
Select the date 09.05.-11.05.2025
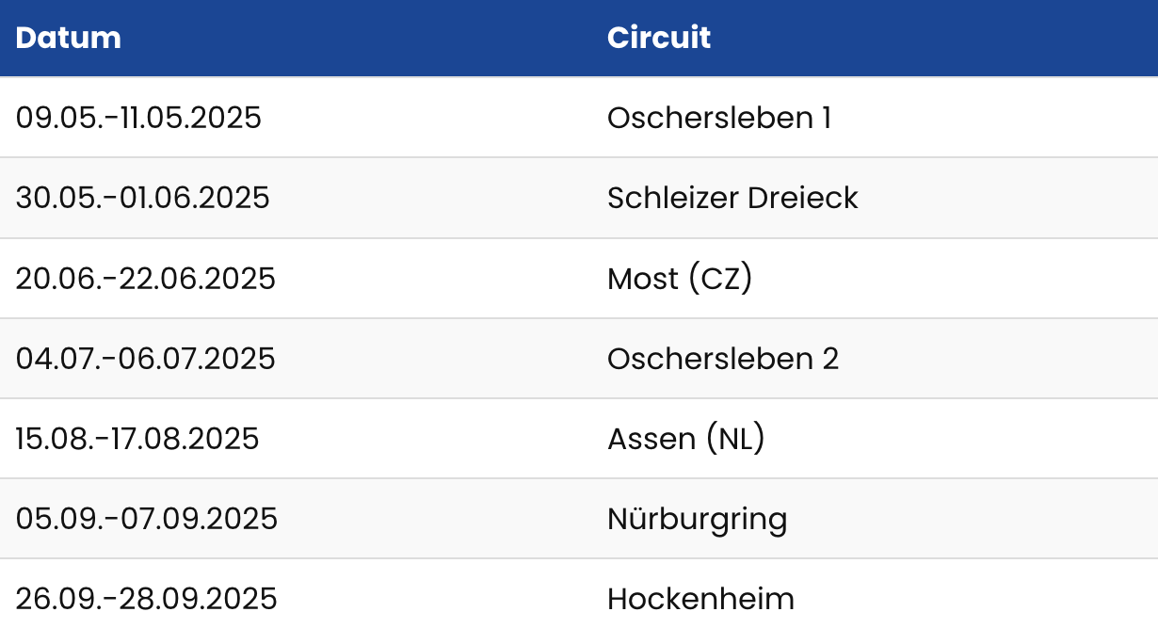click(138, 118)
